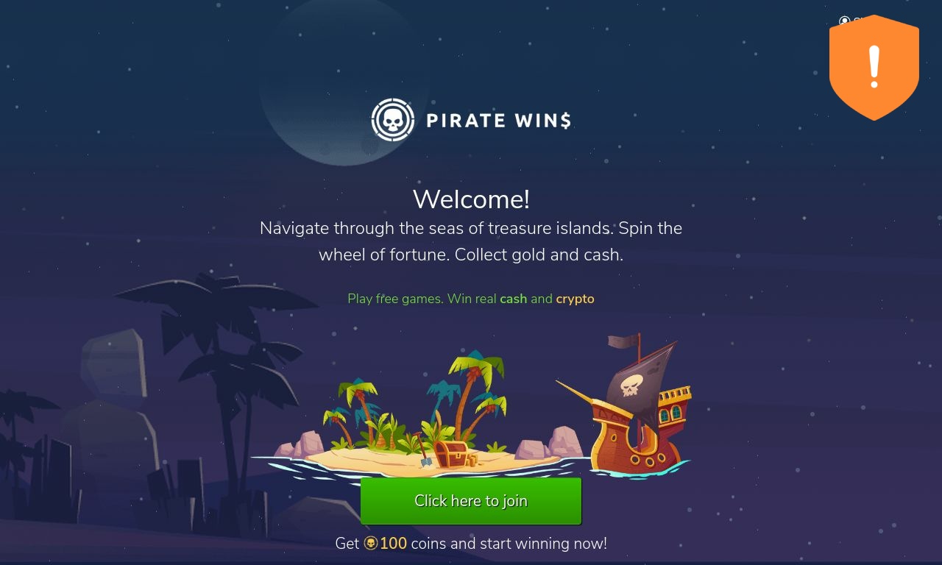942x565 pixels.
Task: Click the bold green word cash
Action: point(514,299)
